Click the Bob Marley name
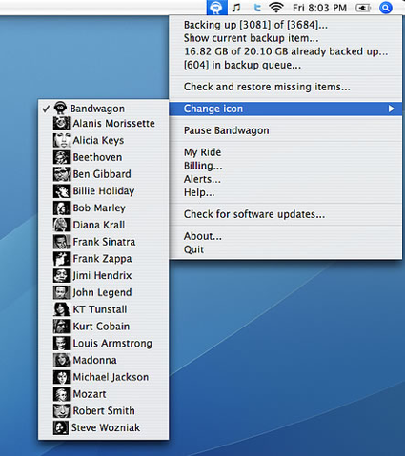This screenshot has width=405, height=456. (x=99, y=208)
